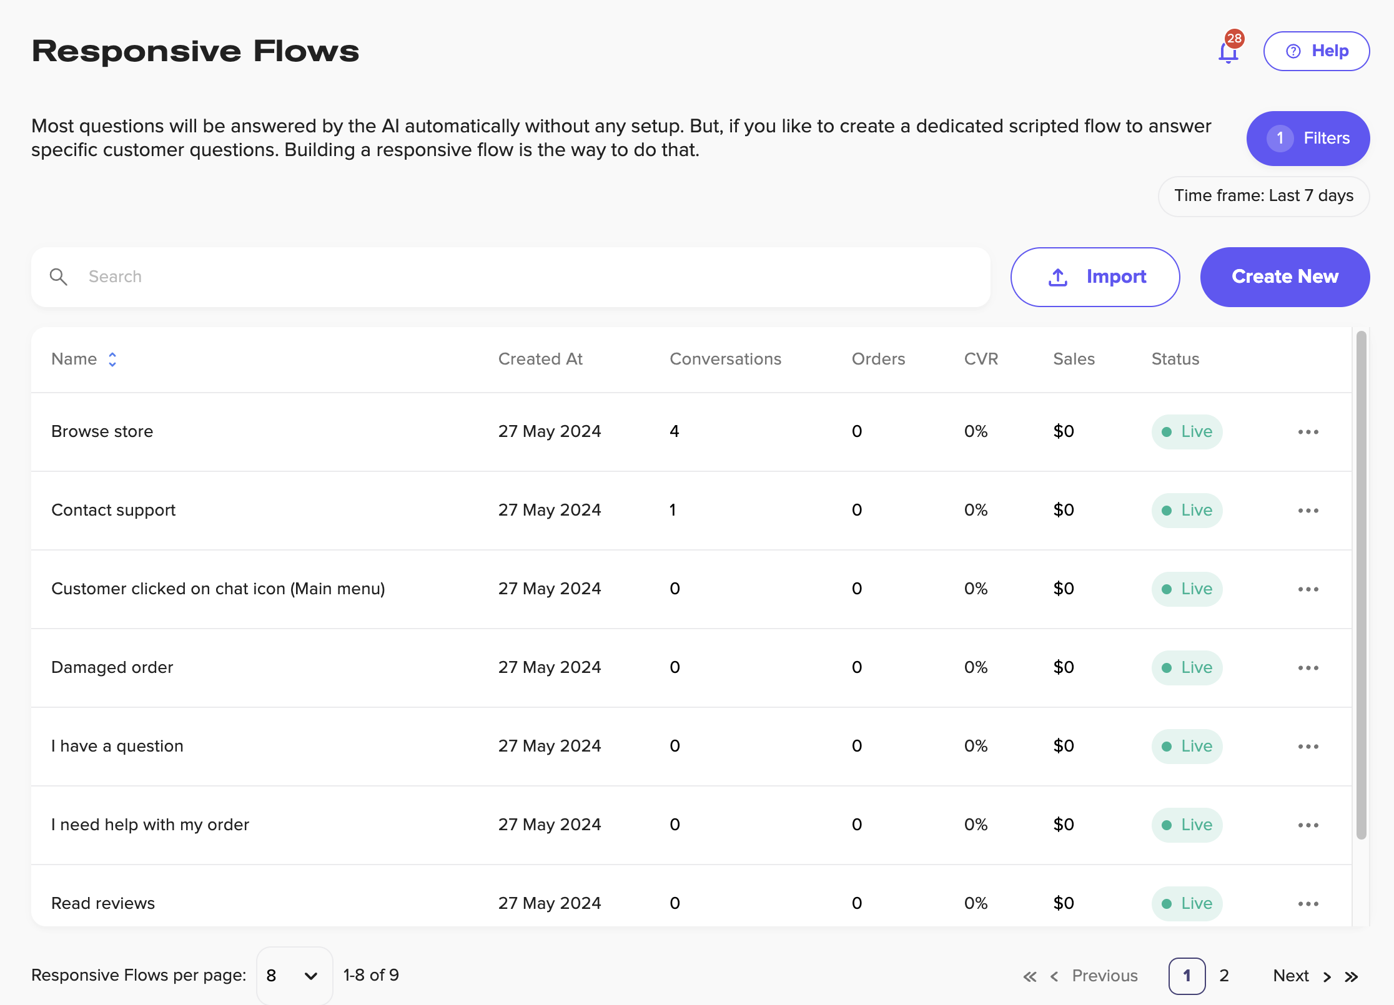Jump to first page double-chevron icon
Image resolution: width=1394 pixels, height=1005 pixels.
(x=1030, y=976)
